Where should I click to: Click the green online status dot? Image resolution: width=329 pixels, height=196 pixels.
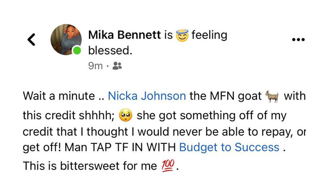tap(77, 50)
